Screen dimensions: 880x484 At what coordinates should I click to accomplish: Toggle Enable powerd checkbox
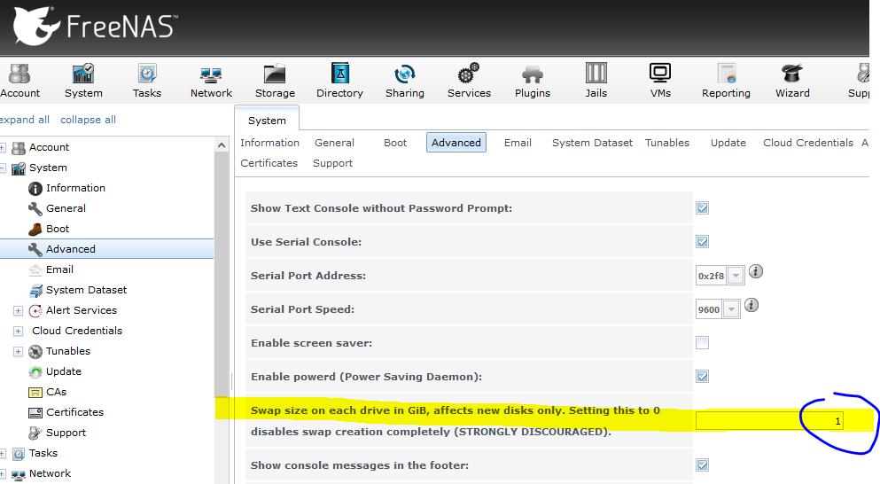[702, 376]
